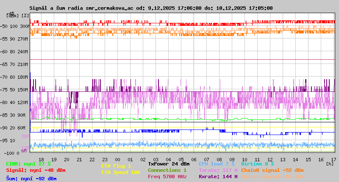This screenshot has height=182, width=339.
Task: Click the hour '00' x-axis label
Action: (x=117, y=160)
